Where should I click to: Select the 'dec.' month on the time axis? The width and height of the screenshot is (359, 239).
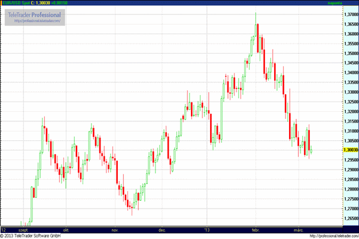[x=162, y=229]
